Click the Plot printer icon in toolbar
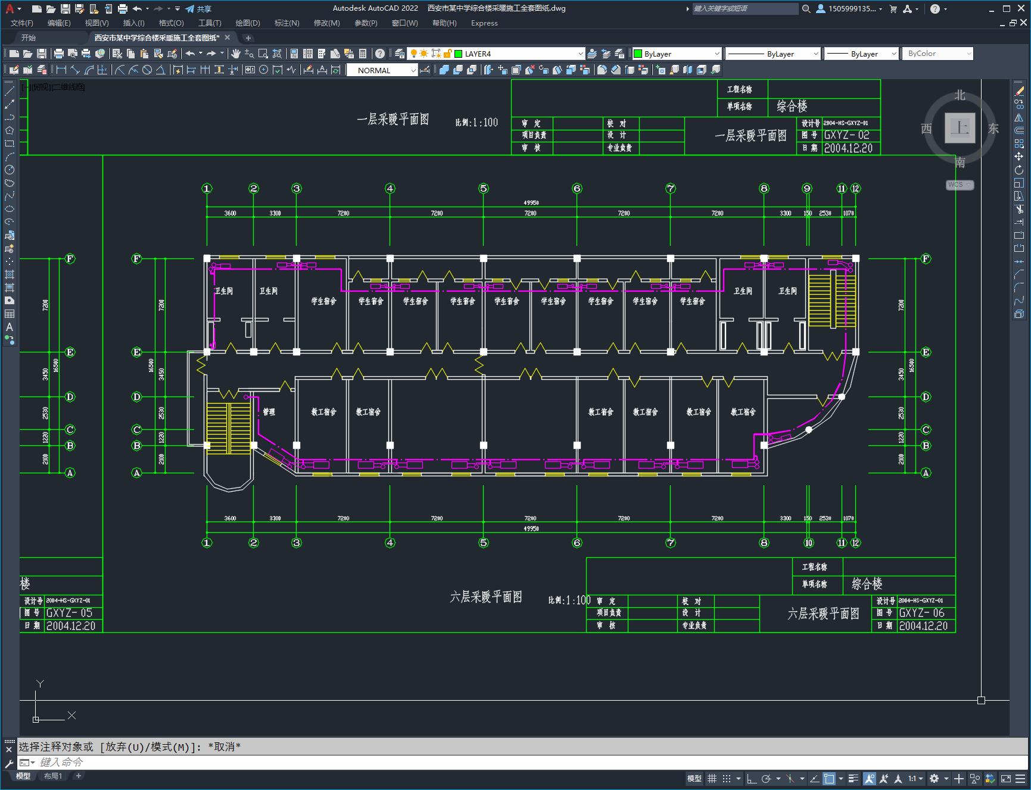The image size is (1031, 790). point(59,54)
